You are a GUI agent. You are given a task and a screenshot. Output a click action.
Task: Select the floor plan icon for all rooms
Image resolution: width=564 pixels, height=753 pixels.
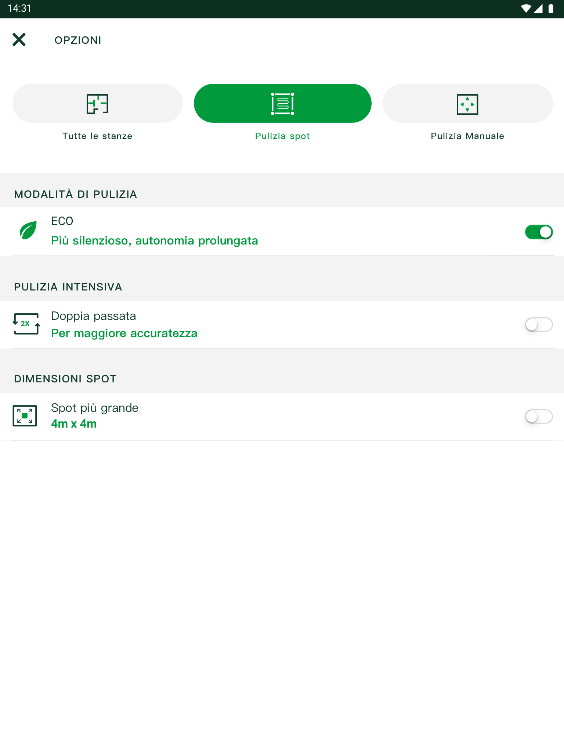97,104
